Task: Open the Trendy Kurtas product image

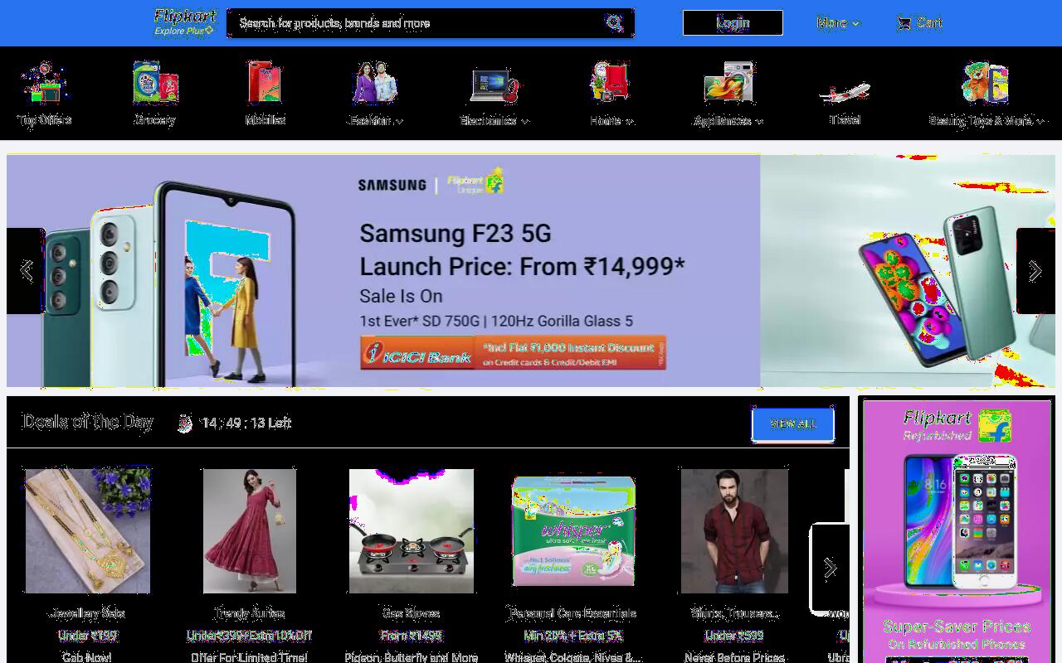Action: [249, 531]
